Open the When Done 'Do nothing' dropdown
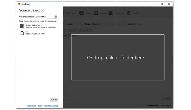The image size is (191, 110). (165, 105)
